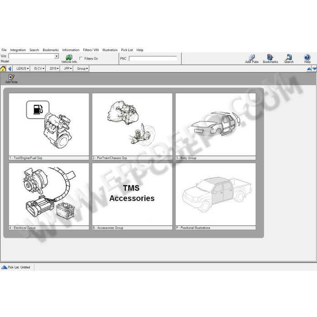The image size is (317, 317).
Task: Open the Help toolbar icon
Action: pos(307,57)
